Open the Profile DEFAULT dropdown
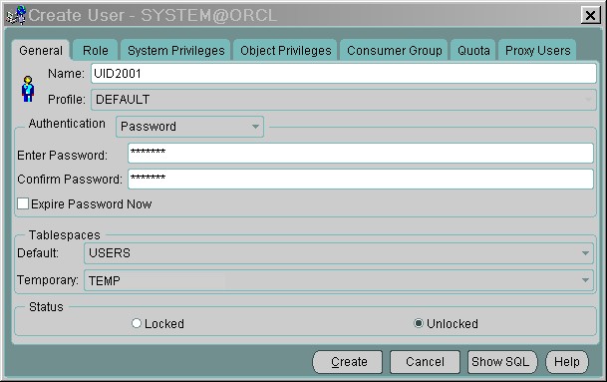This screenshot has height=382, width=607. point(344,100)
